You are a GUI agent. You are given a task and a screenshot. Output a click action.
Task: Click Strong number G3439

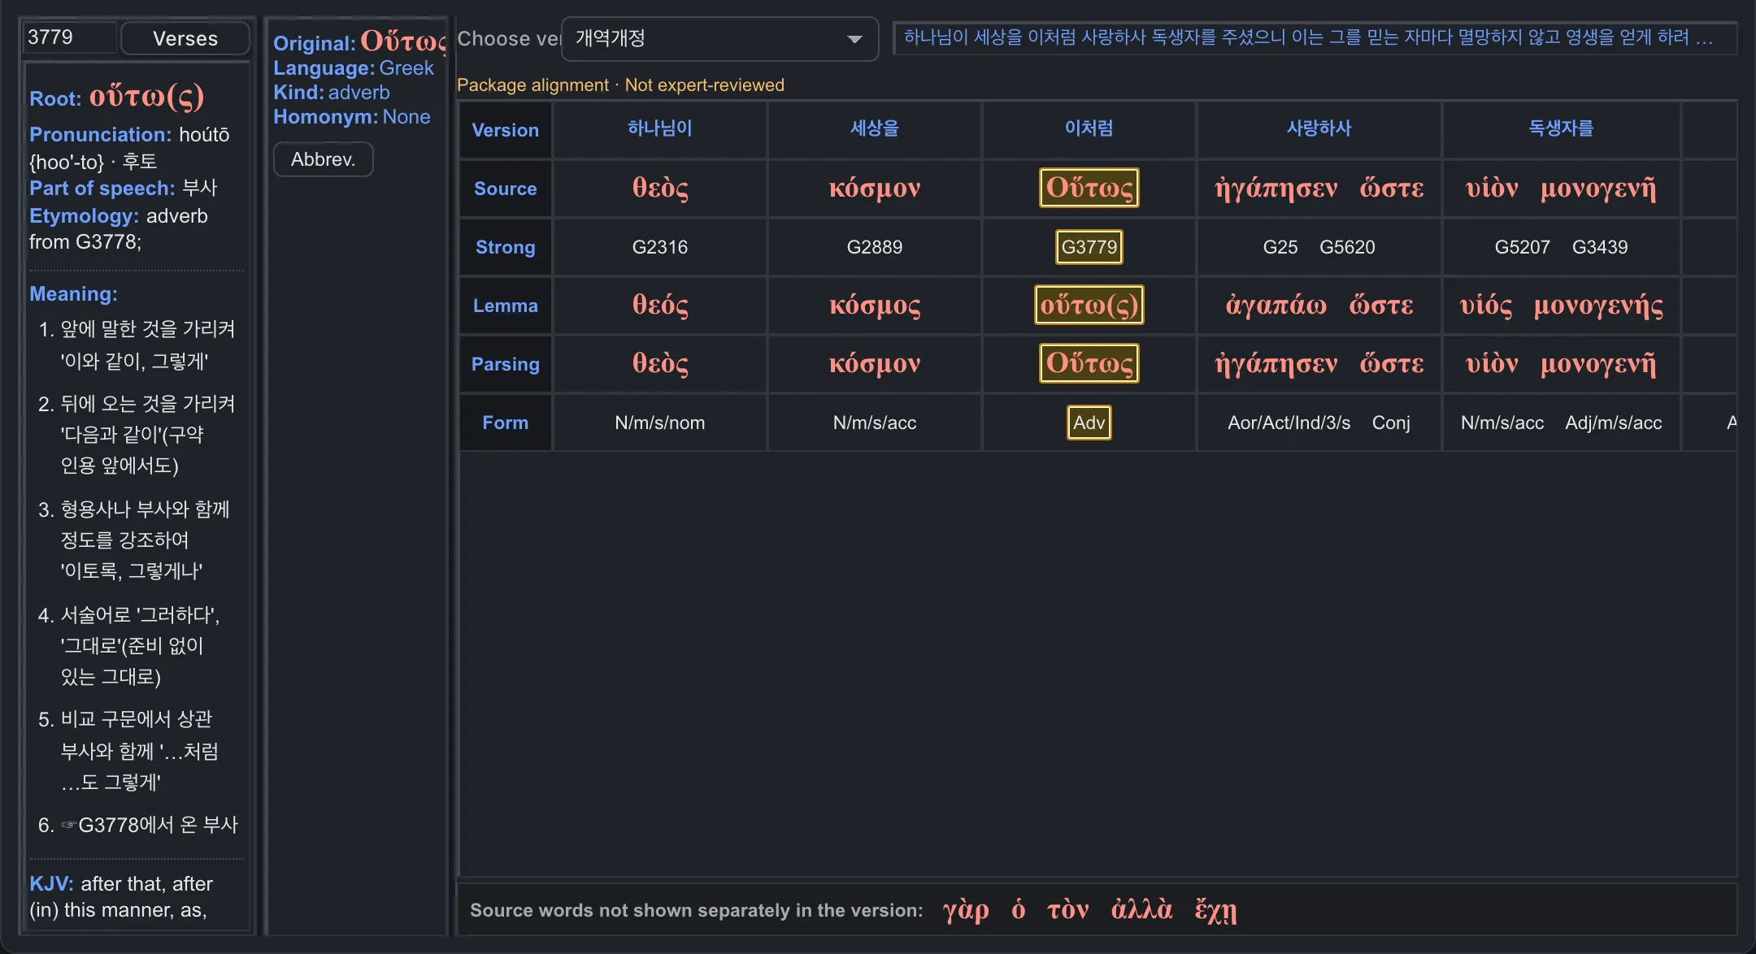[1600, 247]
